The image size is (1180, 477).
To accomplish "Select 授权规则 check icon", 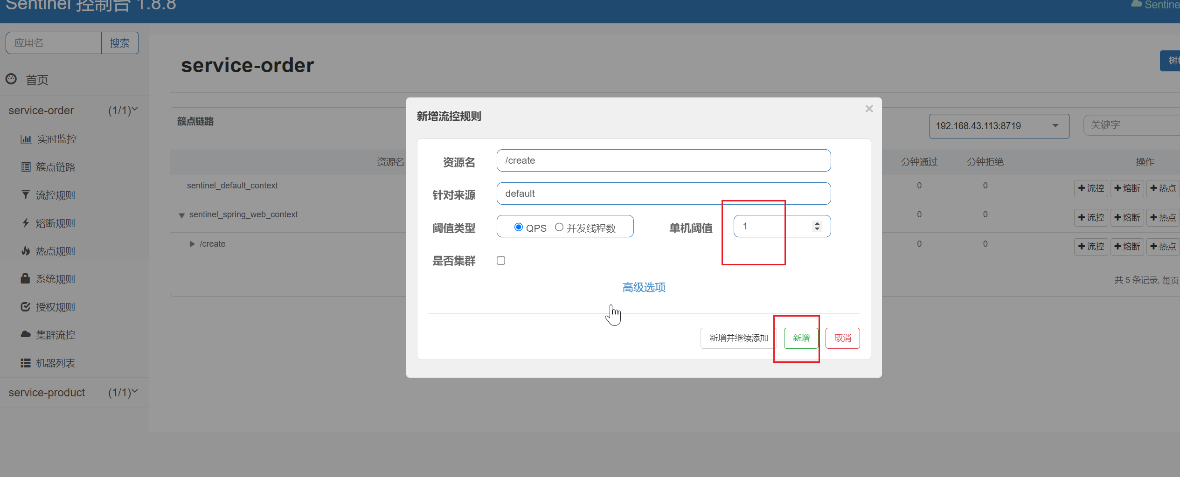I will (x=26, y=307).
